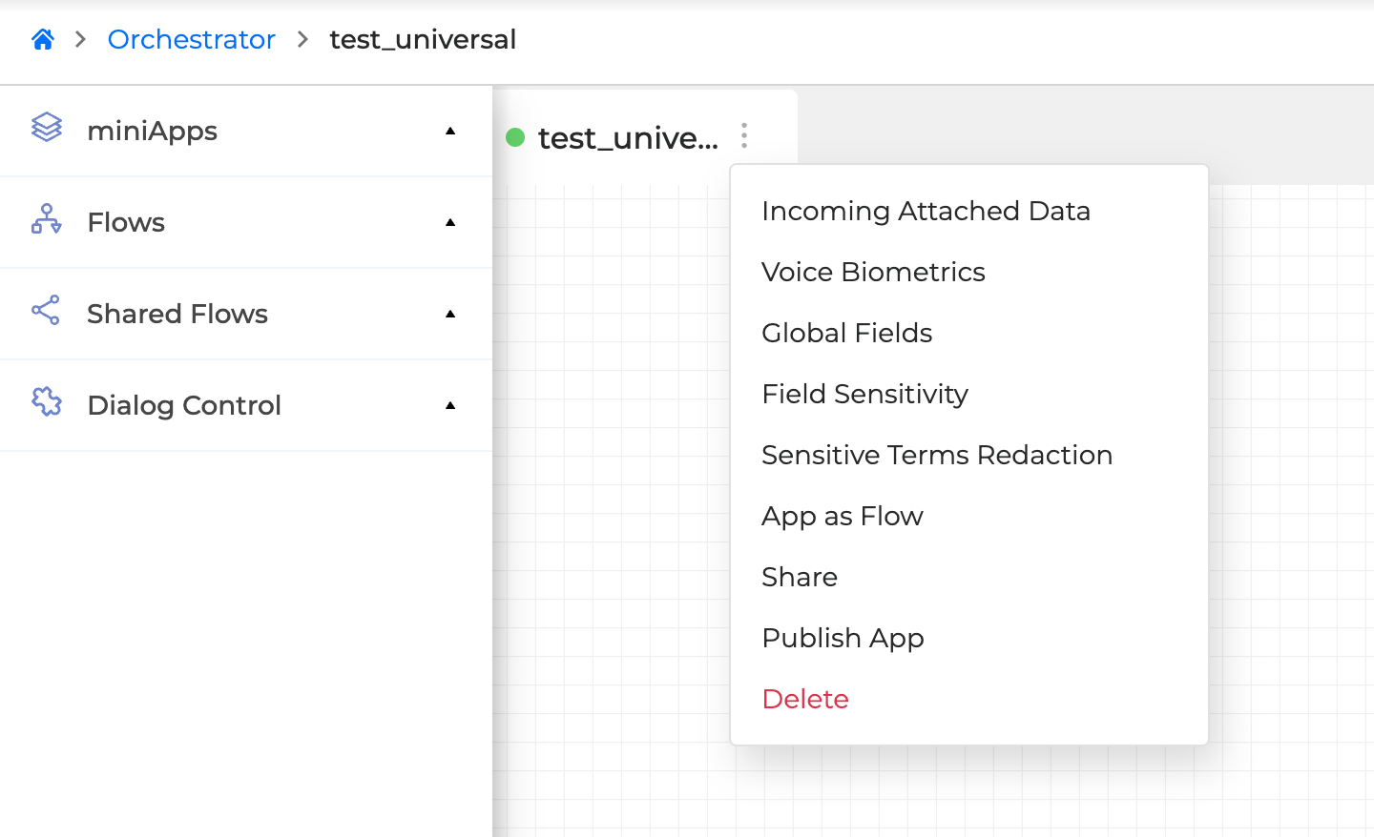Viewport: 1374px width, 837px height.
Task: Open Sensitive Terms Redaction settings
Action: click(936, 455)
